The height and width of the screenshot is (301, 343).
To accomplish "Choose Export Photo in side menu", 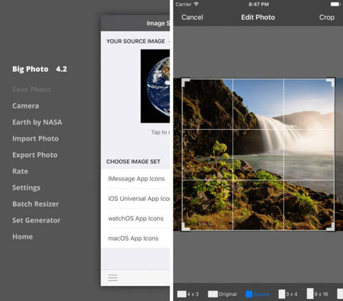I will (x=35, y=155).
